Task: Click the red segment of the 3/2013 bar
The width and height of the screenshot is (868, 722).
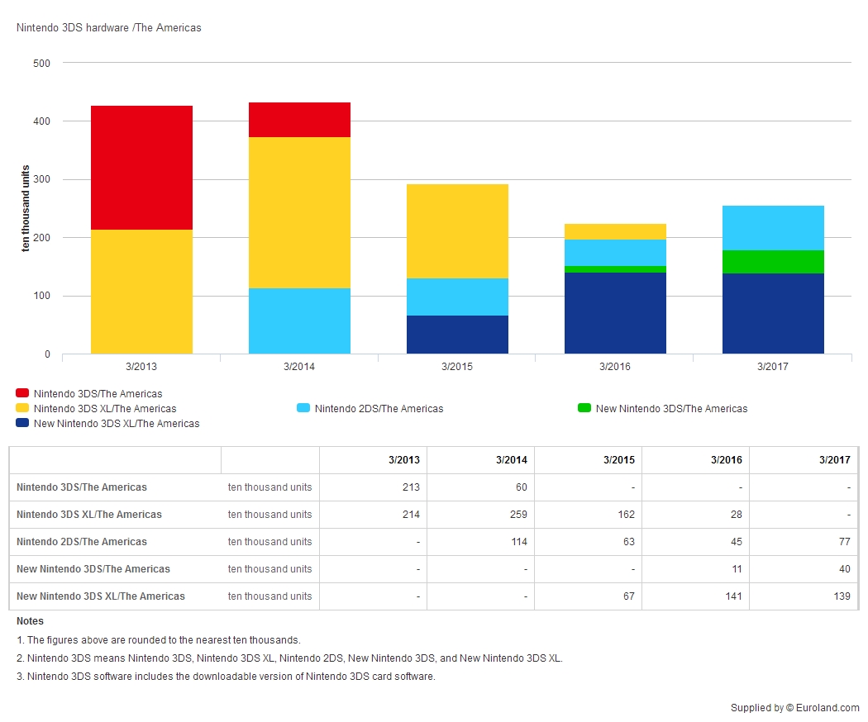Action: [141, 168]
